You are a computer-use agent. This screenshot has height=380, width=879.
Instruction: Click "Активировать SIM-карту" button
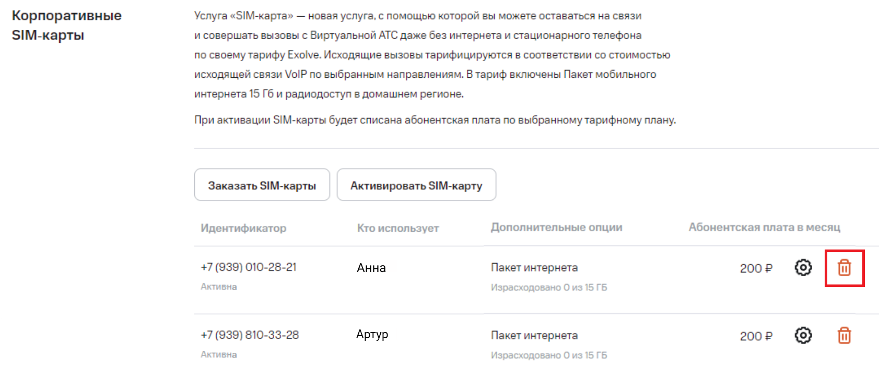pos(416,185)
